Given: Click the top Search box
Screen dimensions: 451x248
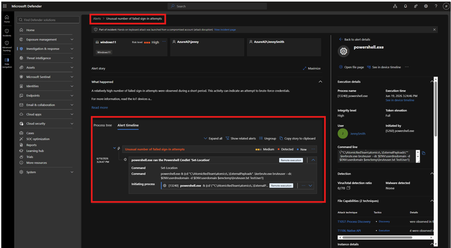Looking at the screenshot, I should coord(217,6).
